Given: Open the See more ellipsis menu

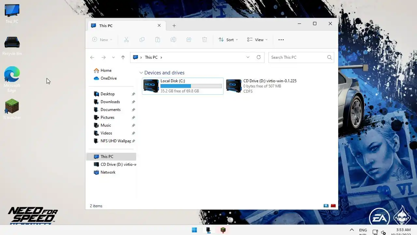Looking at the screenshot, I should (281, 40).
